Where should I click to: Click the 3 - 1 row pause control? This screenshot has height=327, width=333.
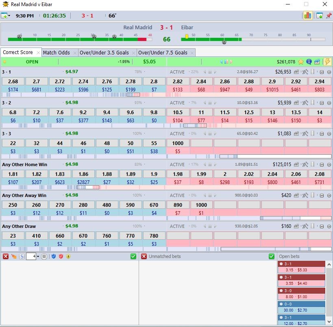pyautogui.click(x=210, y=72)
